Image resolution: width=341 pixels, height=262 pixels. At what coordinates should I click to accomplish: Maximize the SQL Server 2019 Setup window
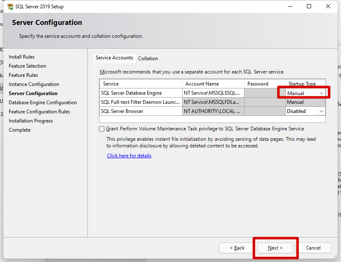tap(309, 6)
